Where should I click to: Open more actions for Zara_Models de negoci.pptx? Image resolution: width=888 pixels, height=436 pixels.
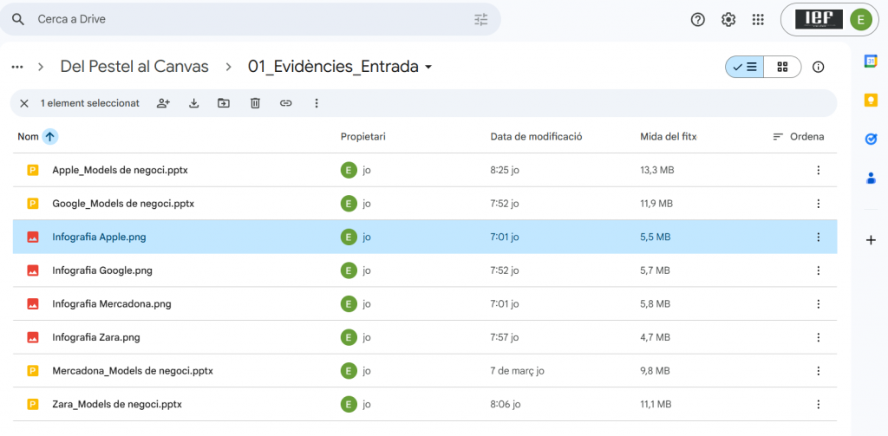818,404
